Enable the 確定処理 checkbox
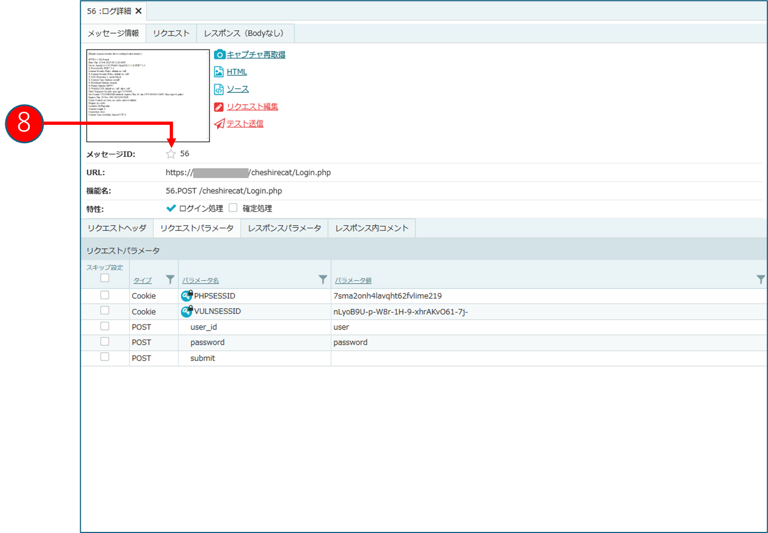The image size is (768, 533). tap(233, 208)
